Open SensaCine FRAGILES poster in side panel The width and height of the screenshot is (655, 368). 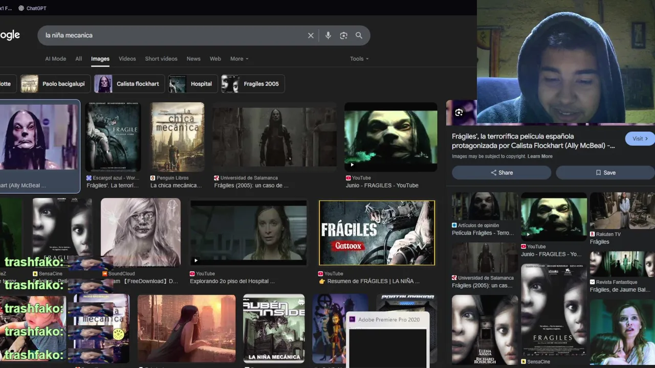pyautogui.click(x=554, y=310)
